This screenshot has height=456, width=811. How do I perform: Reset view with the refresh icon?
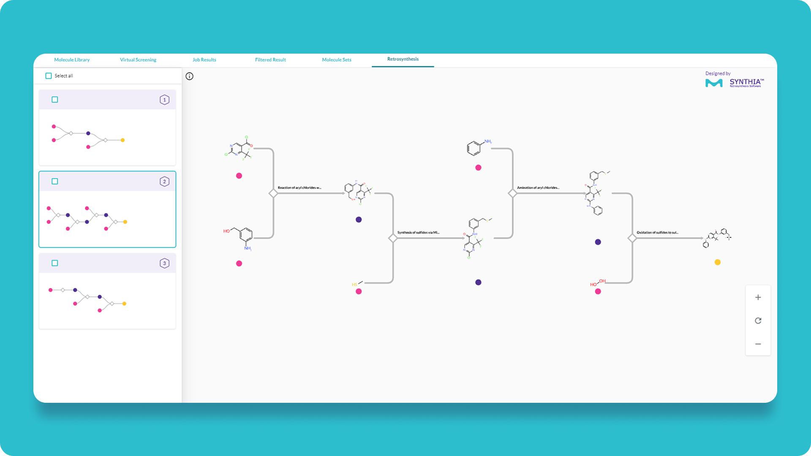click(x=758, y=321)
